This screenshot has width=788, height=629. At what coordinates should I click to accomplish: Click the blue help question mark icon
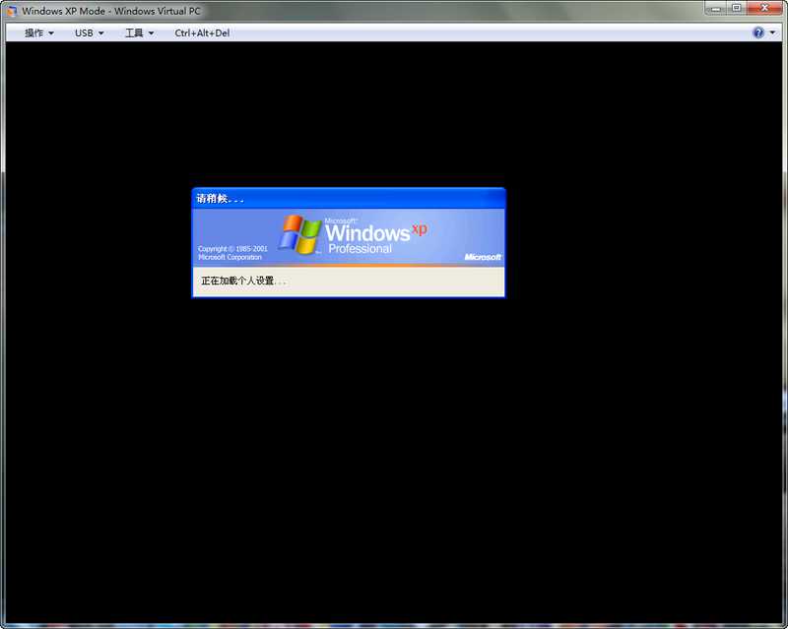pos(758,32)
